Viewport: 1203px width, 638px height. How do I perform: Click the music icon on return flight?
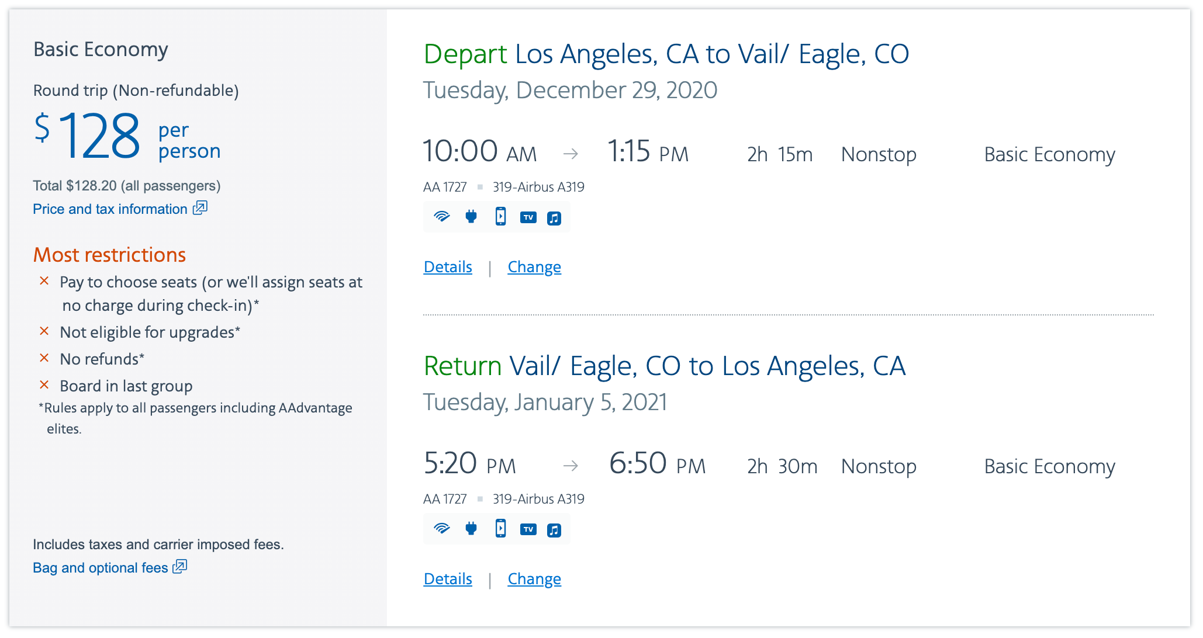click(554, 530)
